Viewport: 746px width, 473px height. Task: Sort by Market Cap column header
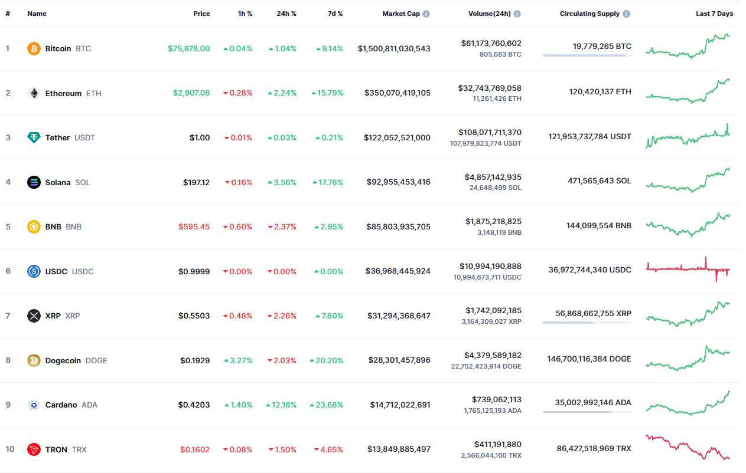point(401,14)
